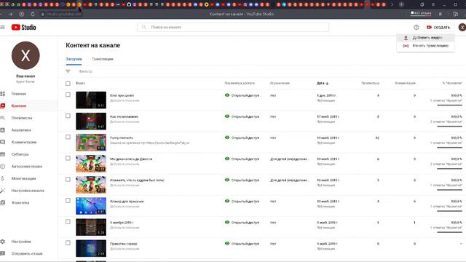Choose Начать трансляцию from create menu
Screen dimensions: 466x262
coord(425,46)
